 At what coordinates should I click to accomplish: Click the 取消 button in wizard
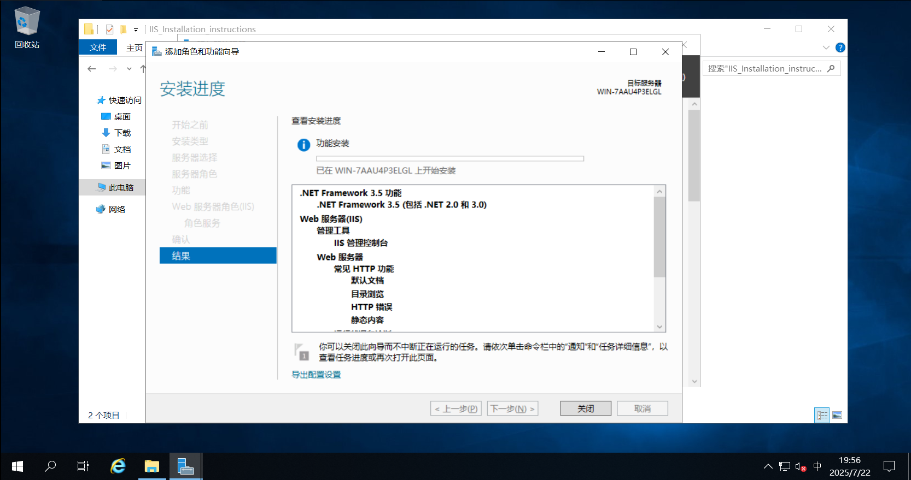[x=643, y=408]
